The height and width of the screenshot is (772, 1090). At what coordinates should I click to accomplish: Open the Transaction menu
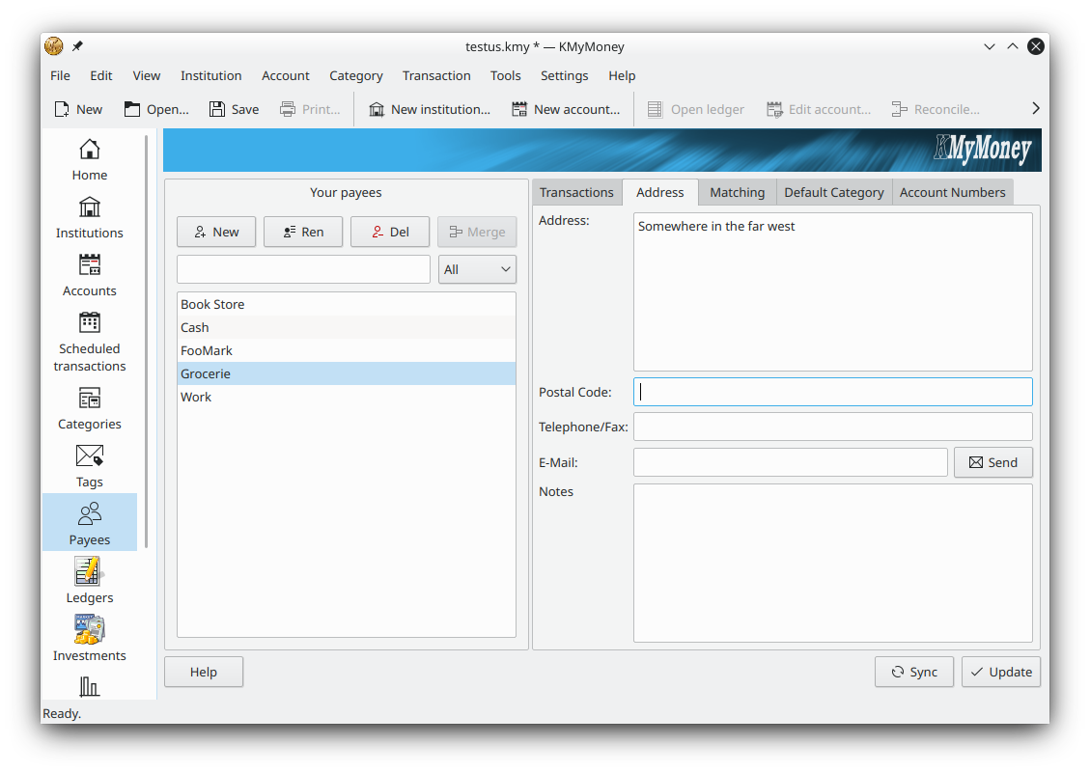tap(436, 75)
